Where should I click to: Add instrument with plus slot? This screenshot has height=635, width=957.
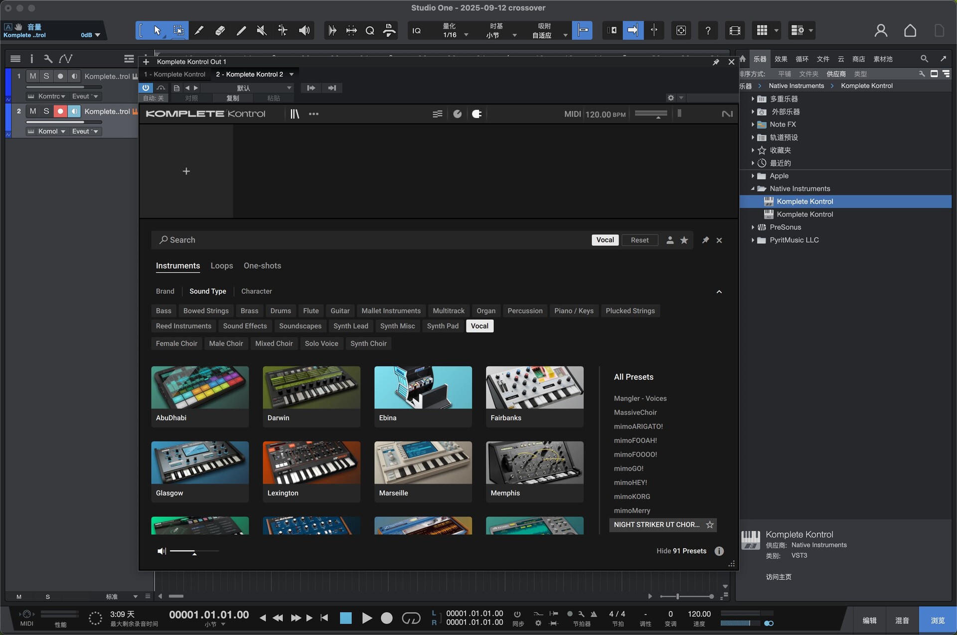[186, 171]
